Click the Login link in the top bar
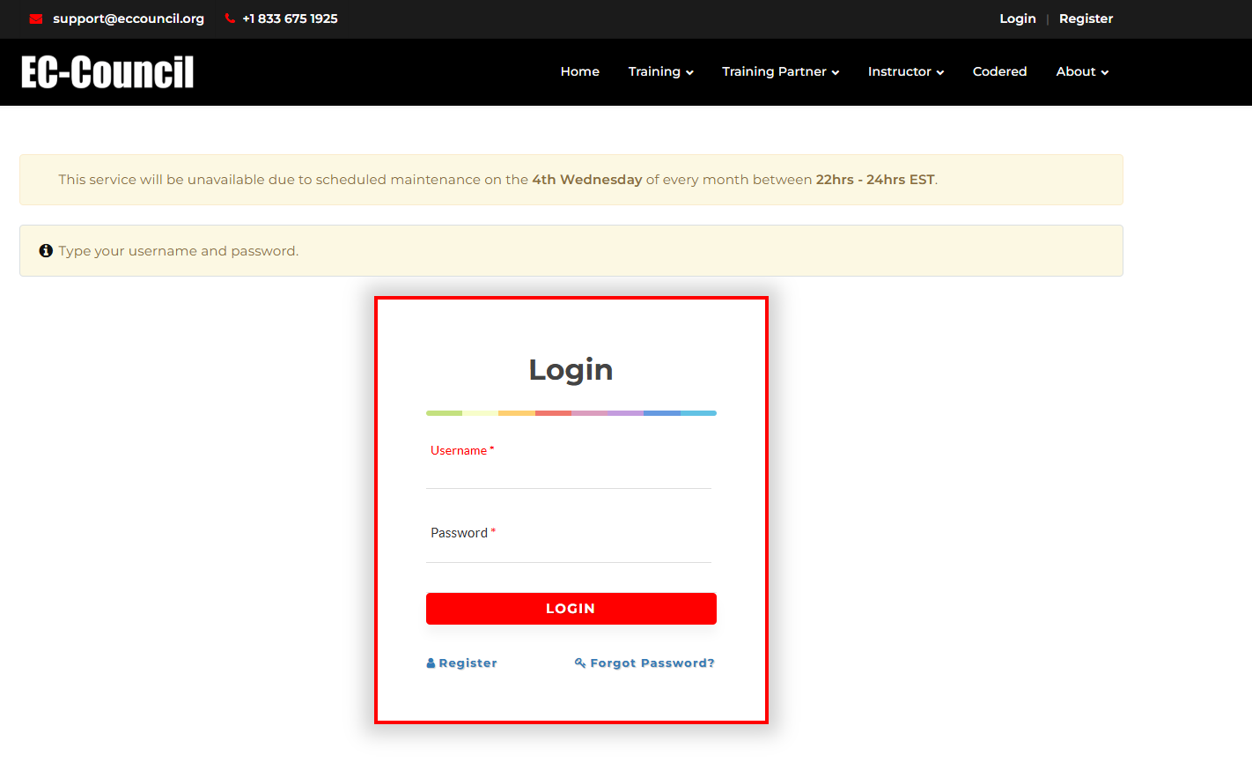 pos(1018,19)
